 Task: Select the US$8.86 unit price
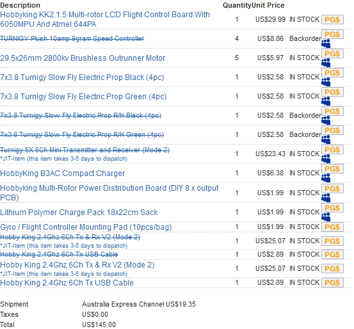[x=270, y=38]
